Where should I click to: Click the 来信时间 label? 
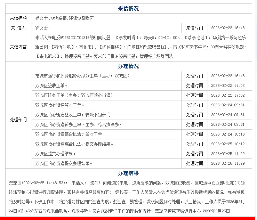coord(194,28)
